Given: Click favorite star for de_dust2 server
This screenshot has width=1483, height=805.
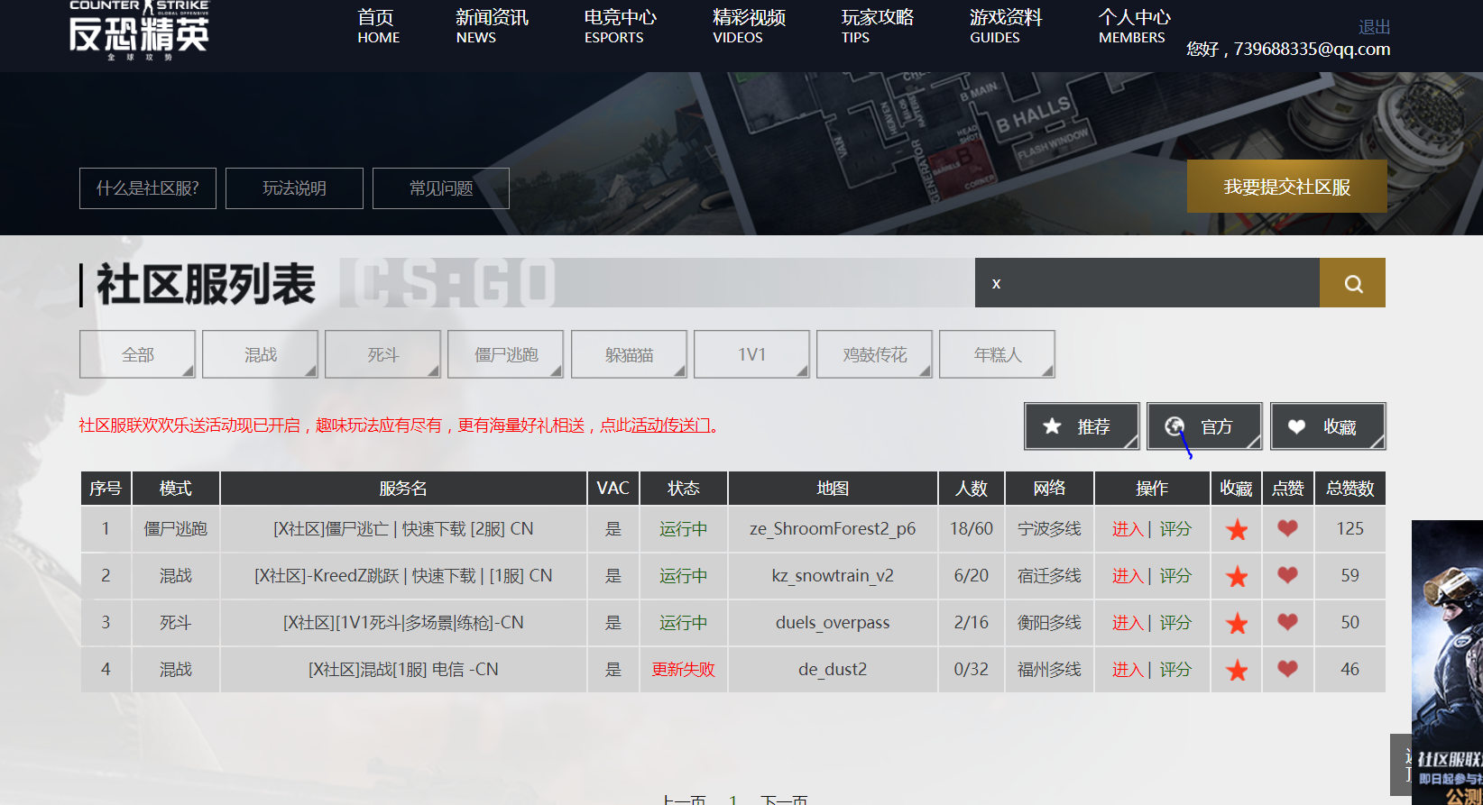Looking at the screenshot, I should pyautogui.click(x=1237, y=671).
